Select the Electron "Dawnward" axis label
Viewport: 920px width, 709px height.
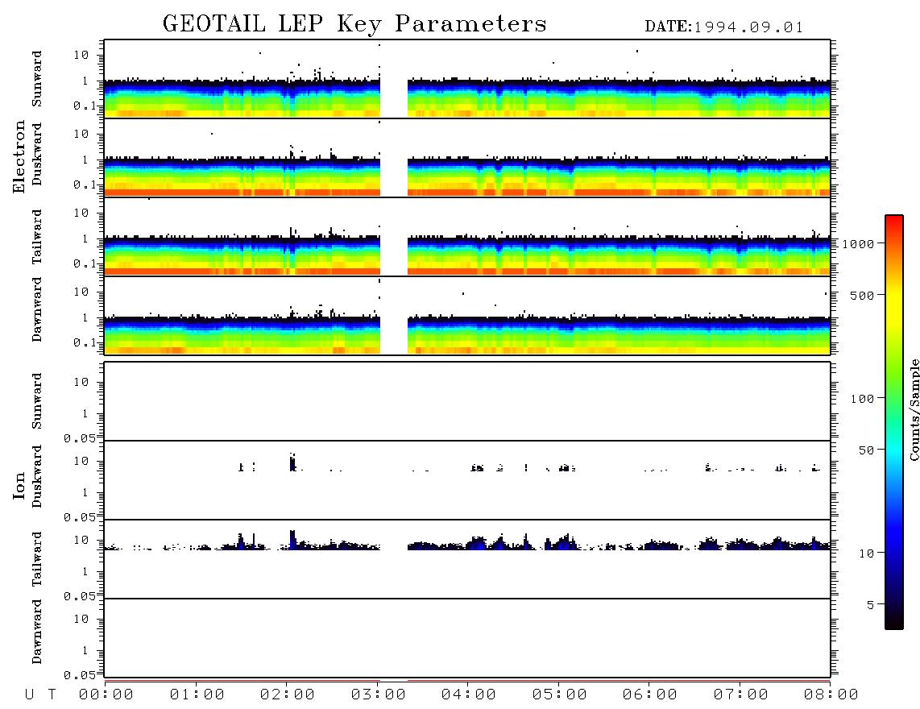pyautogui.click(x=37, y=309)
